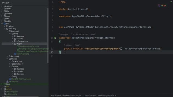Click the vendor folder icon
The height and width of the screenshot is (97, 173).
(x=5, y=89)
